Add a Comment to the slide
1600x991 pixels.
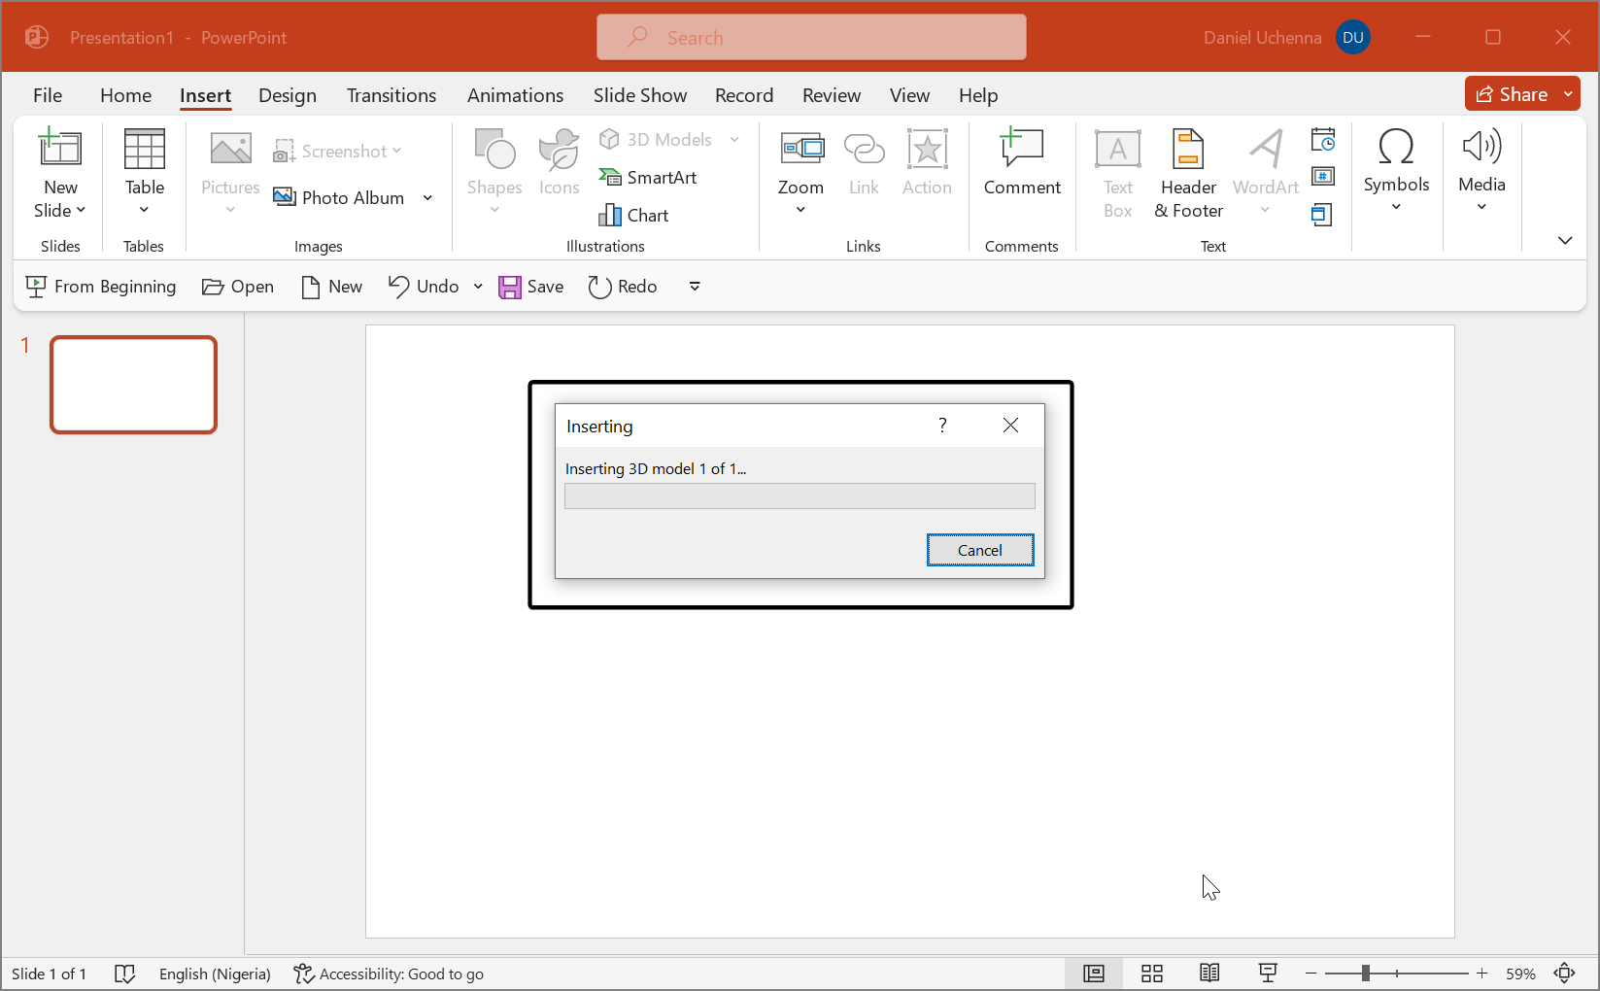(x=1021, y=162)
